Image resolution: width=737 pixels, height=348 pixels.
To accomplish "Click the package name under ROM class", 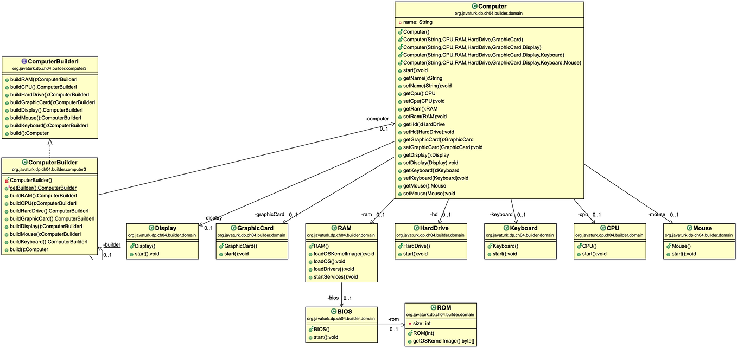I will (x=439, y=314).
